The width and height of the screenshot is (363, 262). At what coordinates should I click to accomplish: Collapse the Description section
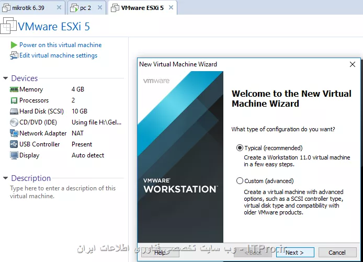6,178
